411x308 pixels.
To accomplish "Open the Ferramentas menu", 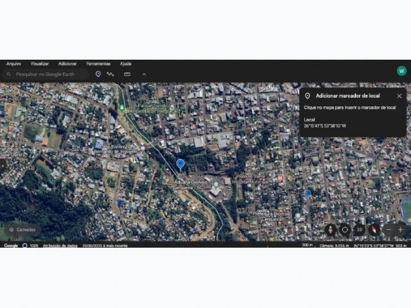I will (98, 64).
